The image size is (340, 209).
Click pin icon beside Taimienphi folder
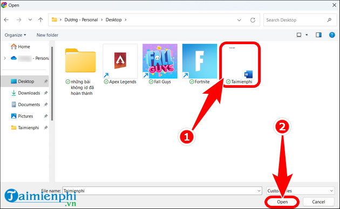tap(45, 128)
